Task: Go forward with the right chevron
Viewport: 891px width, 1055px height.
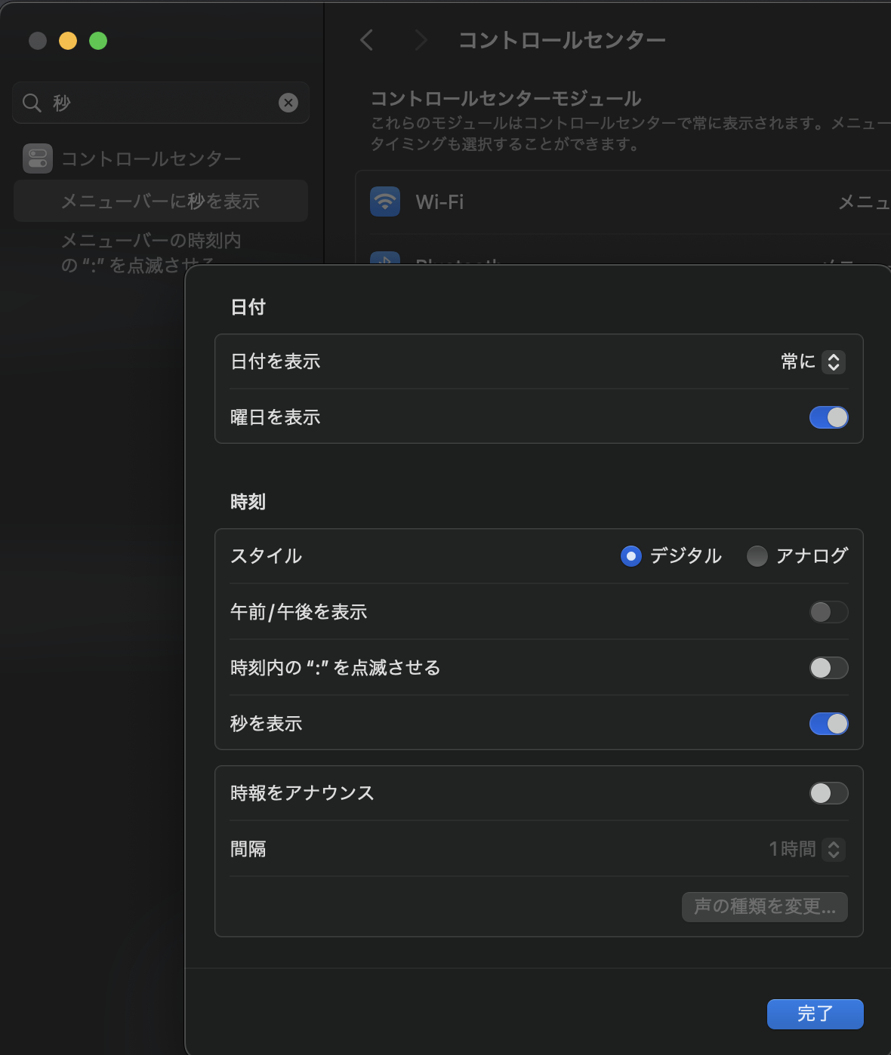Action: pos(421,40)
